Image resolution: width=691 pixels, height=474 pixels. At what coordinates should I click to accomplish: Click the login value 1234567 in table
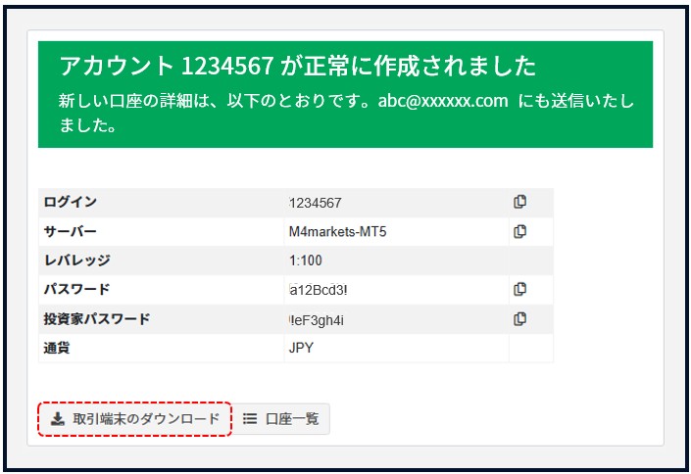coord(315,204)
